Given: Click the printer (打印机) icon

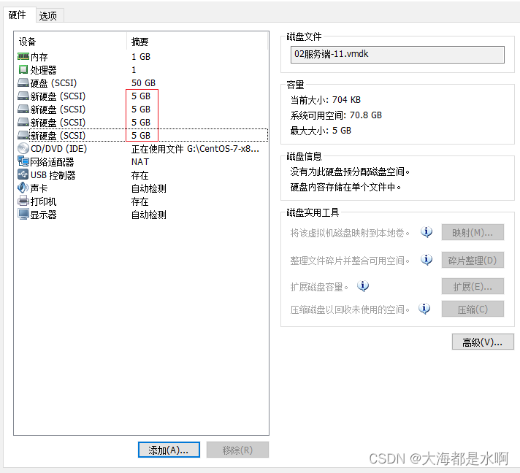Looking at the screenshot, I should coord(23,201).
